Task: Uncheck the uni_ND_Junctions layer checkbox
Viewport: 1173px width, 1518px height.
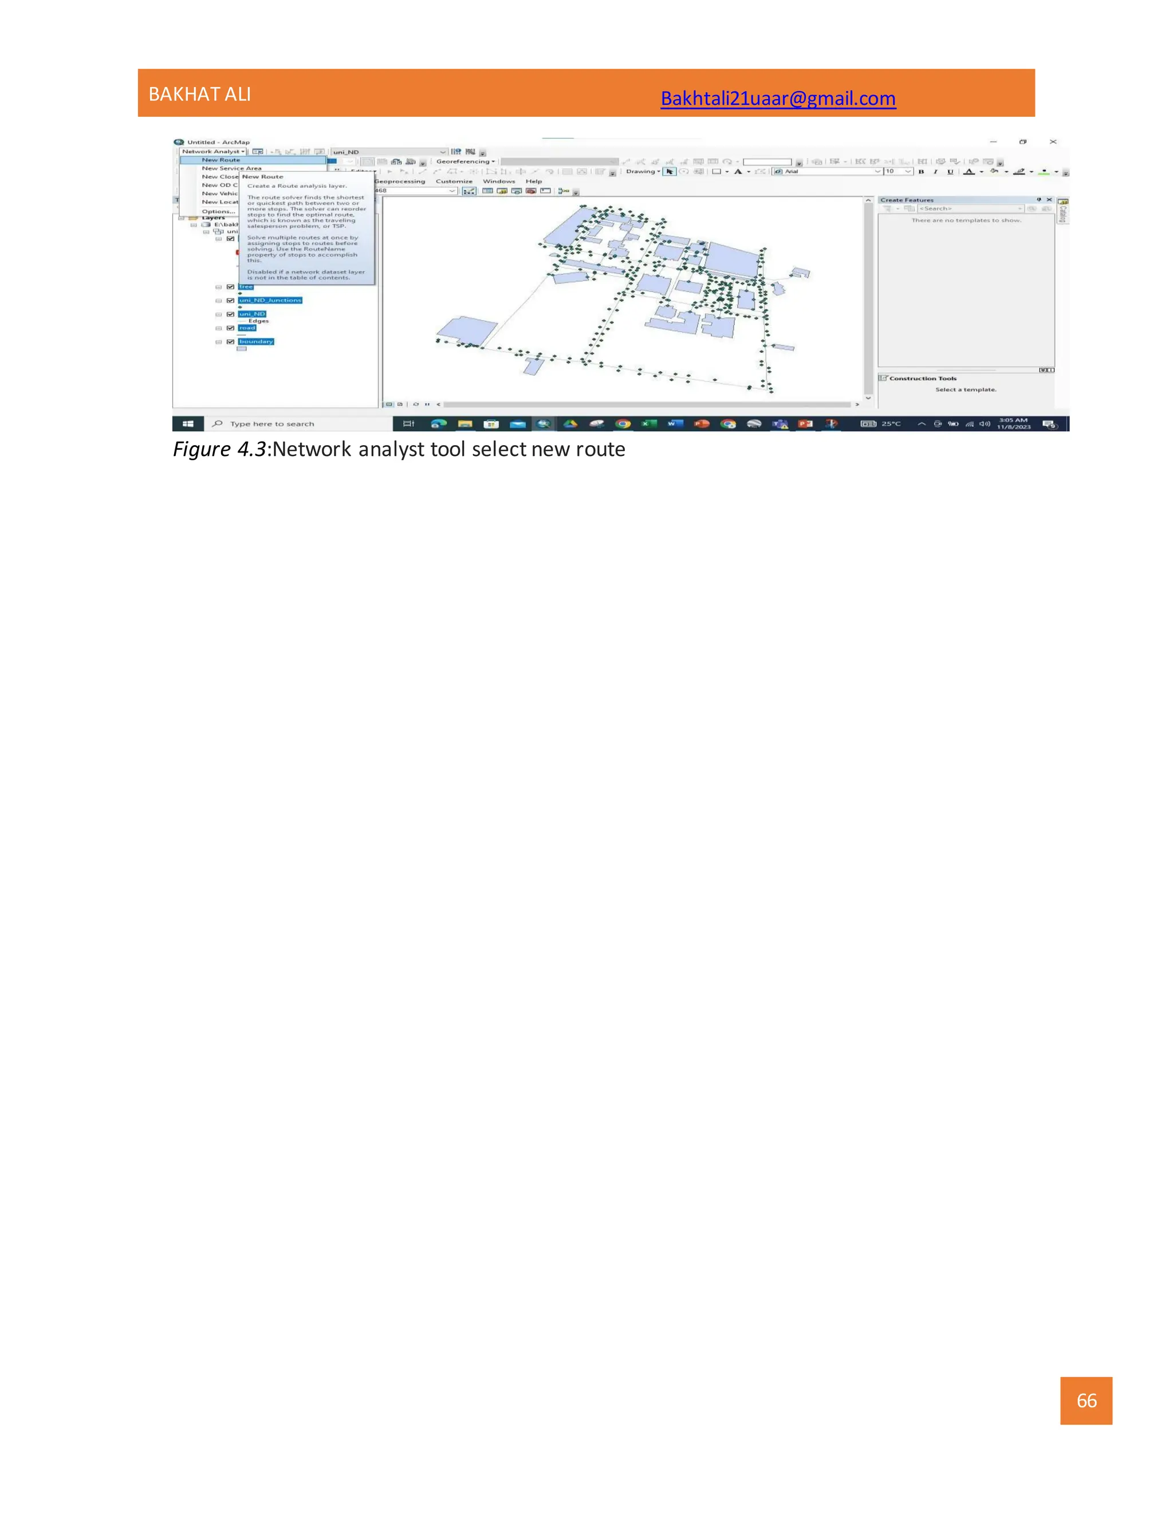Action: (231, 300)
